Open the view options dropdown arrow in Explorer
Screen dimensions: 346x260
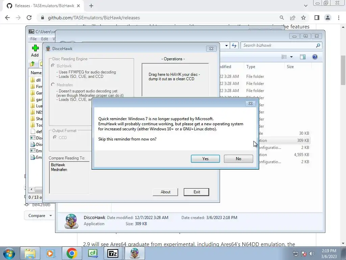(291, 57)
